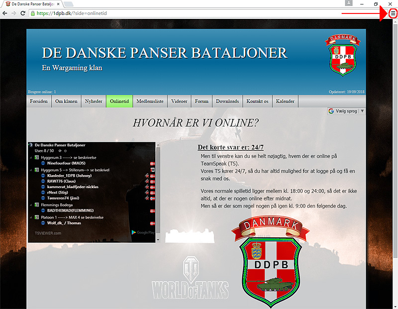This screenshot has height=309, width=398.
Task: Go to the Forum tab
Action: [x=201, y=102]
